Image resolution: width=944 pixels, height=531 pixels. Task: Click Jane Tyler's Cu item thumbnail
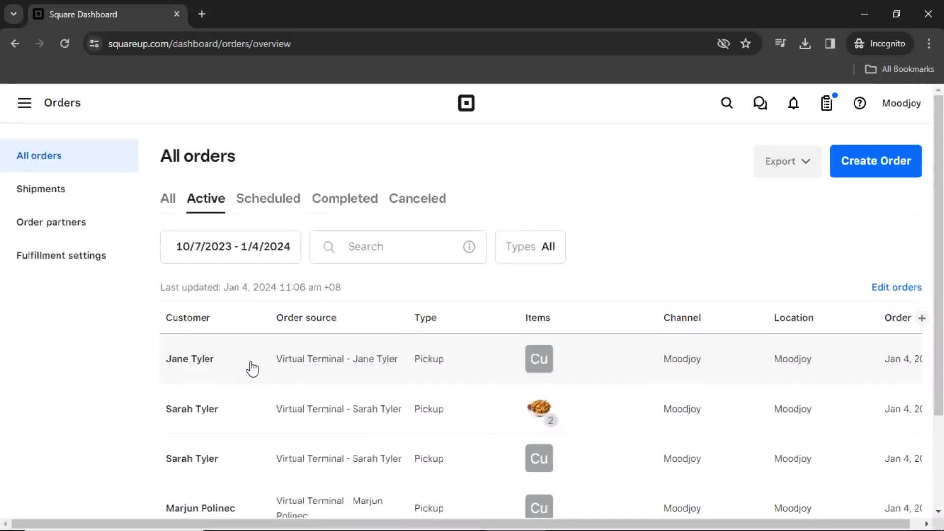[539, 359]
